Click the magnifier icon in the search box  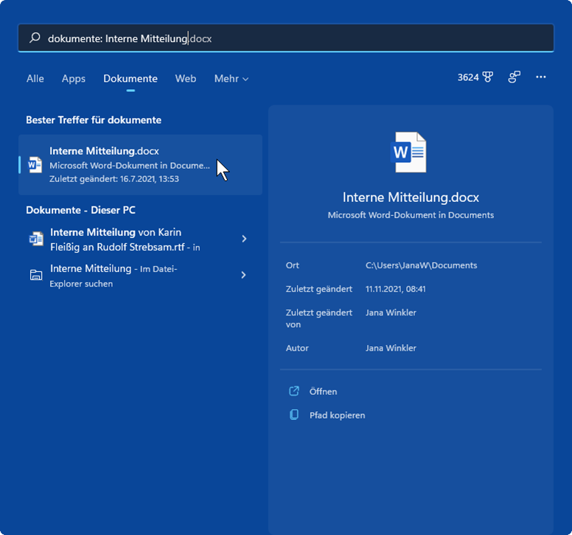tap(35, 38)
